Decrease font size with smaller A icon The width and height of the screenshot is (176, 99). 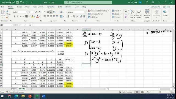tap(40, 12)
